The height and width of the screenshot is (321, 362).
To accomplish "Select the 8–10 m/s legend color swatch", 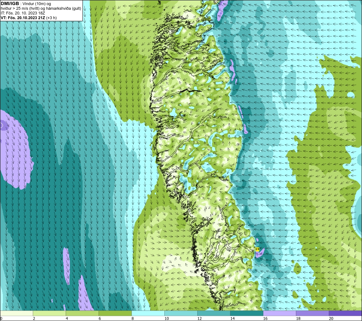I will click(x=148, y=313).
